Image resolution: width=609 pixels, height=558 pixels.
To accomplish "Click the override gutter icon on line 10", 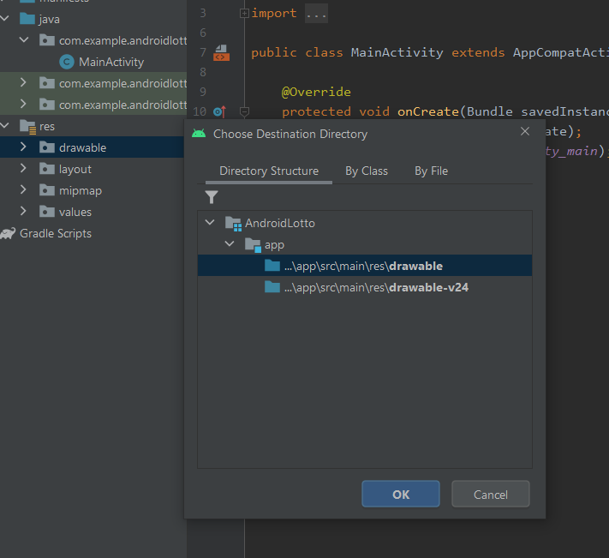I will click(x=219, y=111).
